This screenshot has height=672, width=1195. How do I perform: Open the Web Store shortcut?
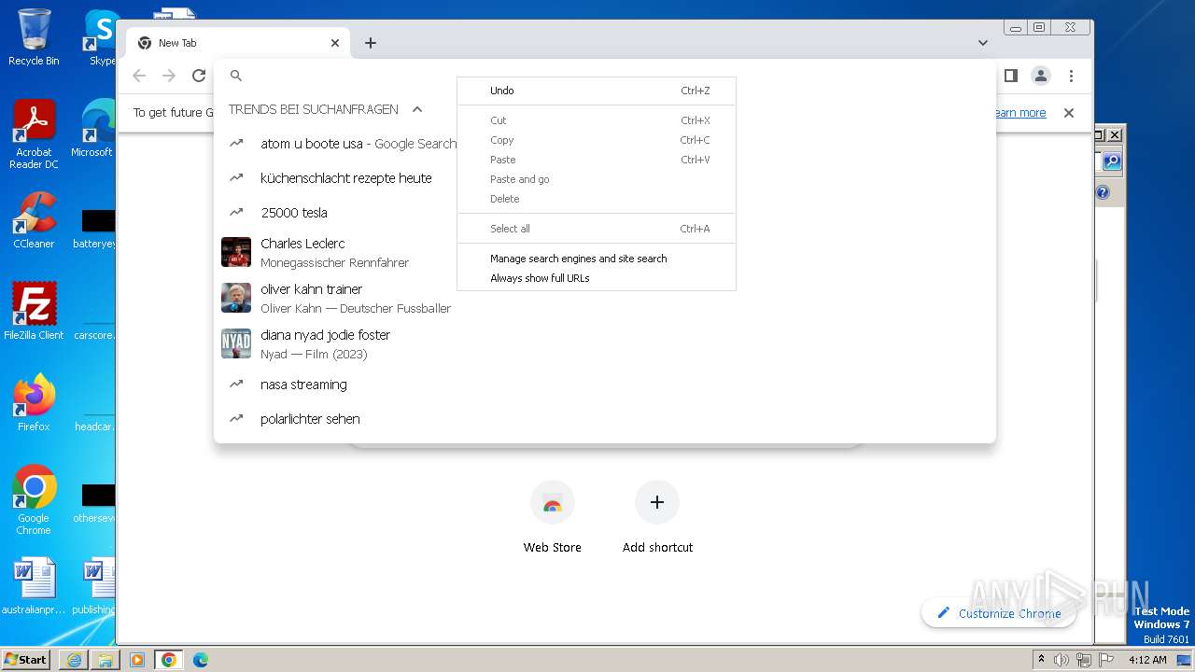pyautogui.click(x=552, y=518)
